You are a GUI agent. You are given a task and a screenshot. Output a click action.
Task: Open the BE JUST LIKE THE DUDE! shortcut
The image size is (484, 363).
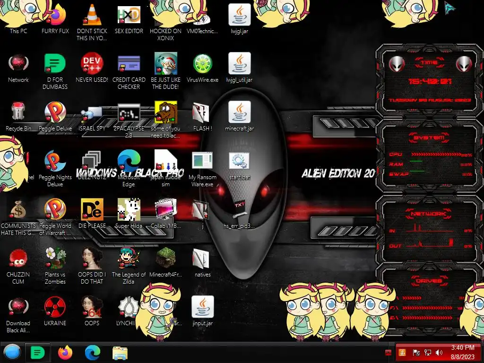(166, 71)
